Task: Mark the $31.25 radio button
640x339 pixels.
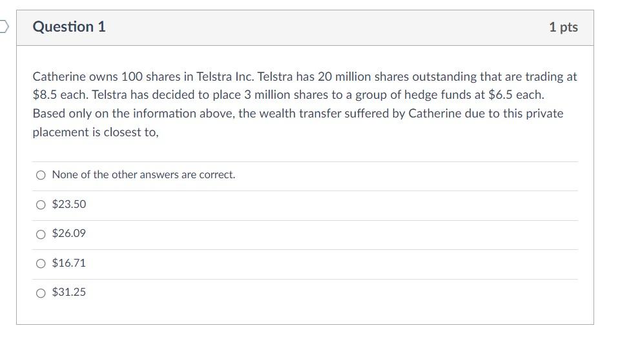Action: pyautogui.click(x=41, y=293)
